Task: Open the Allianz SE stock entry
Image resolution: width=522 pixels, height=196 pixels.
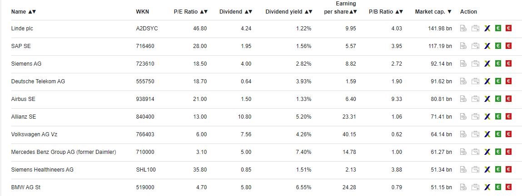Action: 23,117
